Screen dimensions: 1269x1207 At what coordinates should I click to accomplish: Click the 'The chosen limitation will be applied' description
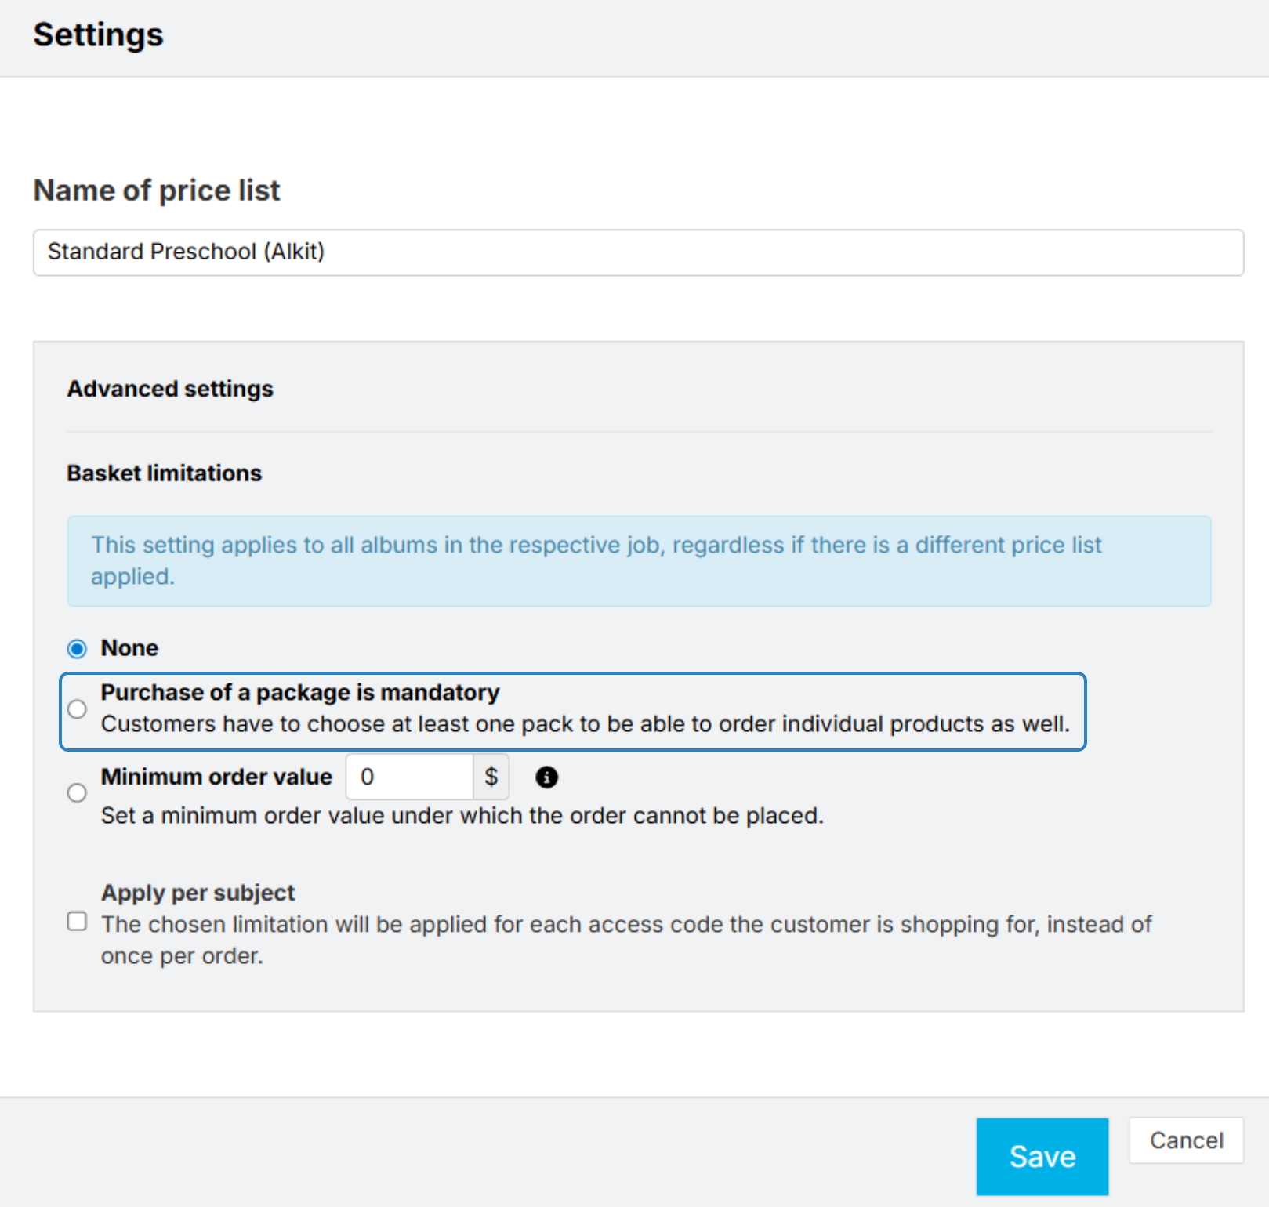[626, 941]
